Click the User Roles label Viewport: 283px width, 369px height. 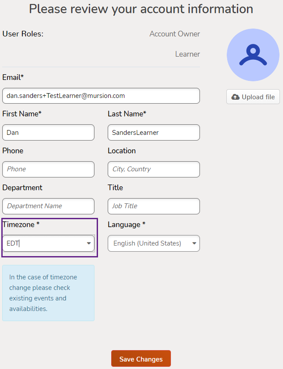[23, 34]
